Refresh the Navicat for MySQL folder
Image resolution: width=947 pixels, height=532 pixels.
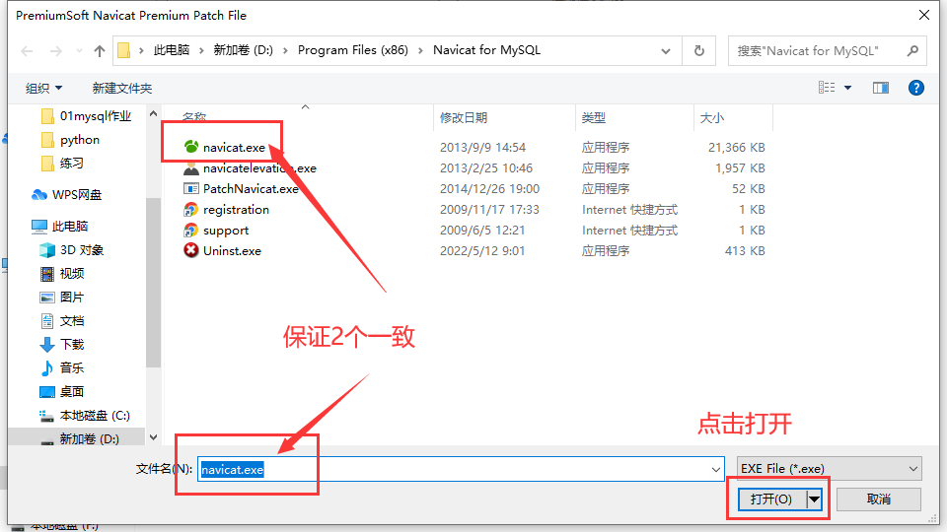699,50
